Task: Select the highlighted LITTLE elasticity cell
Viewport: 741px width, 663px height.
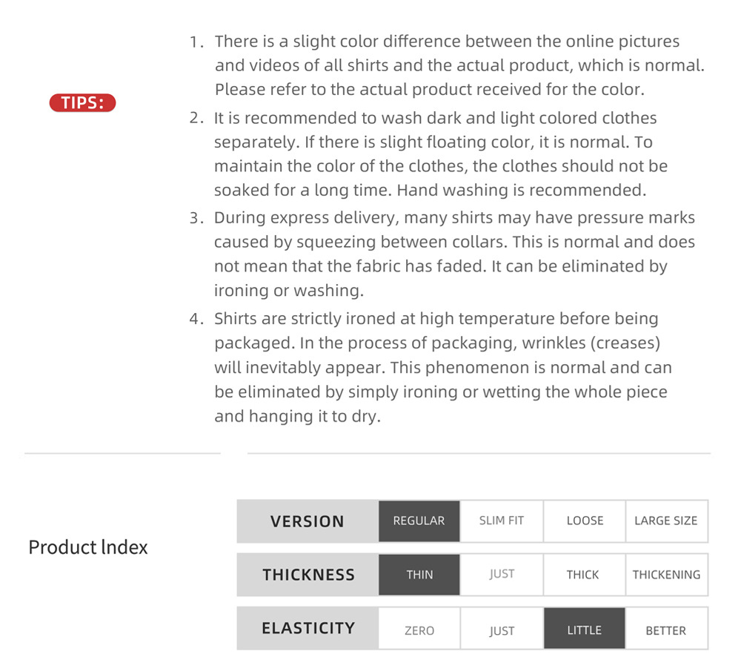Action: tap(585, 628)
